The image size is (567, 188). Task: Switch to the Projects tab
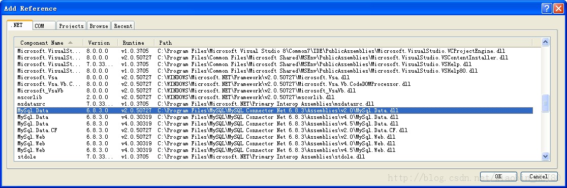coord(71,26)
